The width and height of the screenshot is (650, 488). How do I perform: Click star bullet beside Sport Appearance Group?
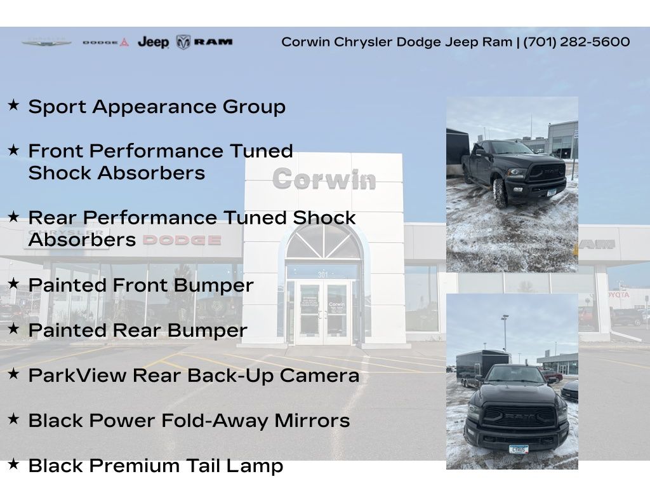(x=13, y=105)
